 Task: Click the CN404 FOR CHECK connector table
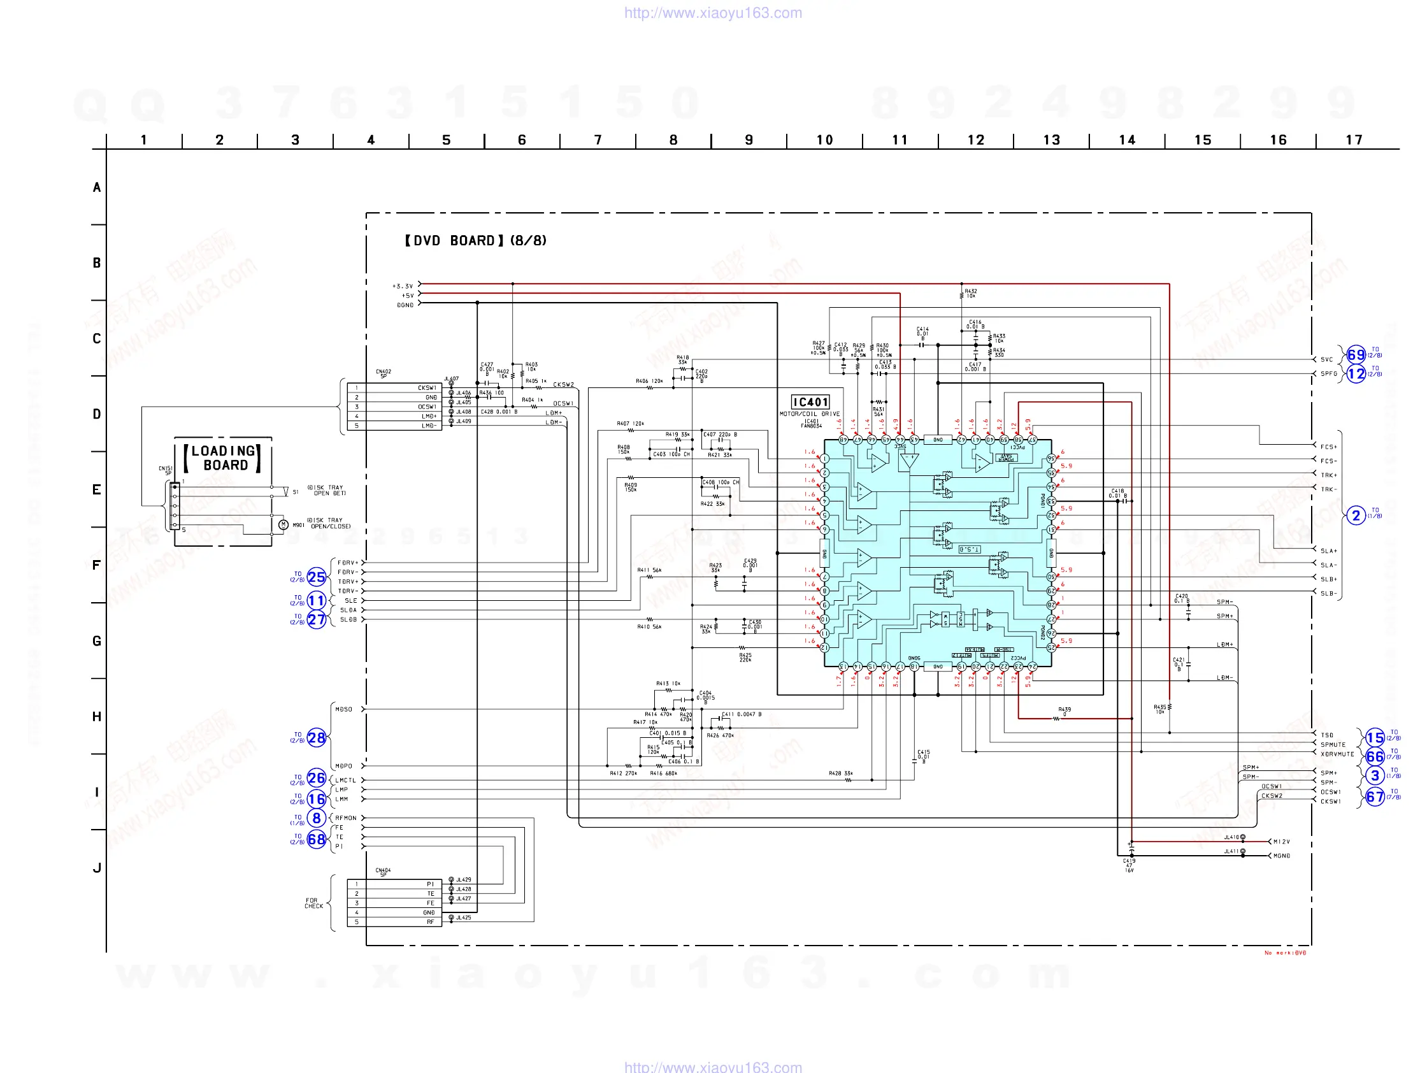click(x=394, y=903)
